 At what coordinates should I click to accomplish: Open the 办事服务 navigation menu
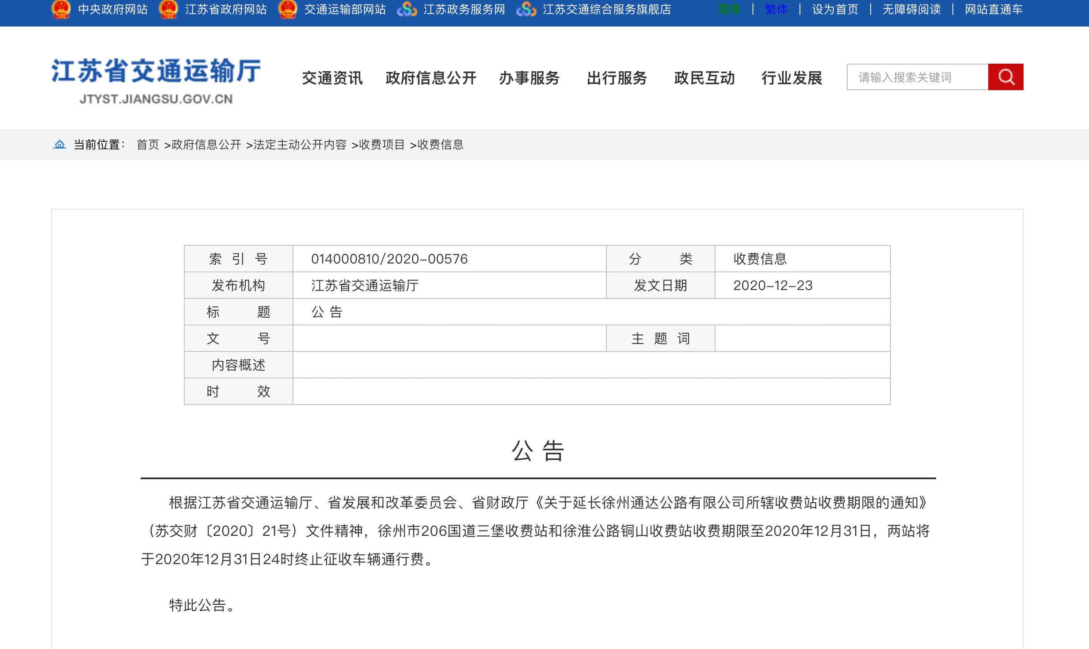pyautogui.click(x=529, y=78)
